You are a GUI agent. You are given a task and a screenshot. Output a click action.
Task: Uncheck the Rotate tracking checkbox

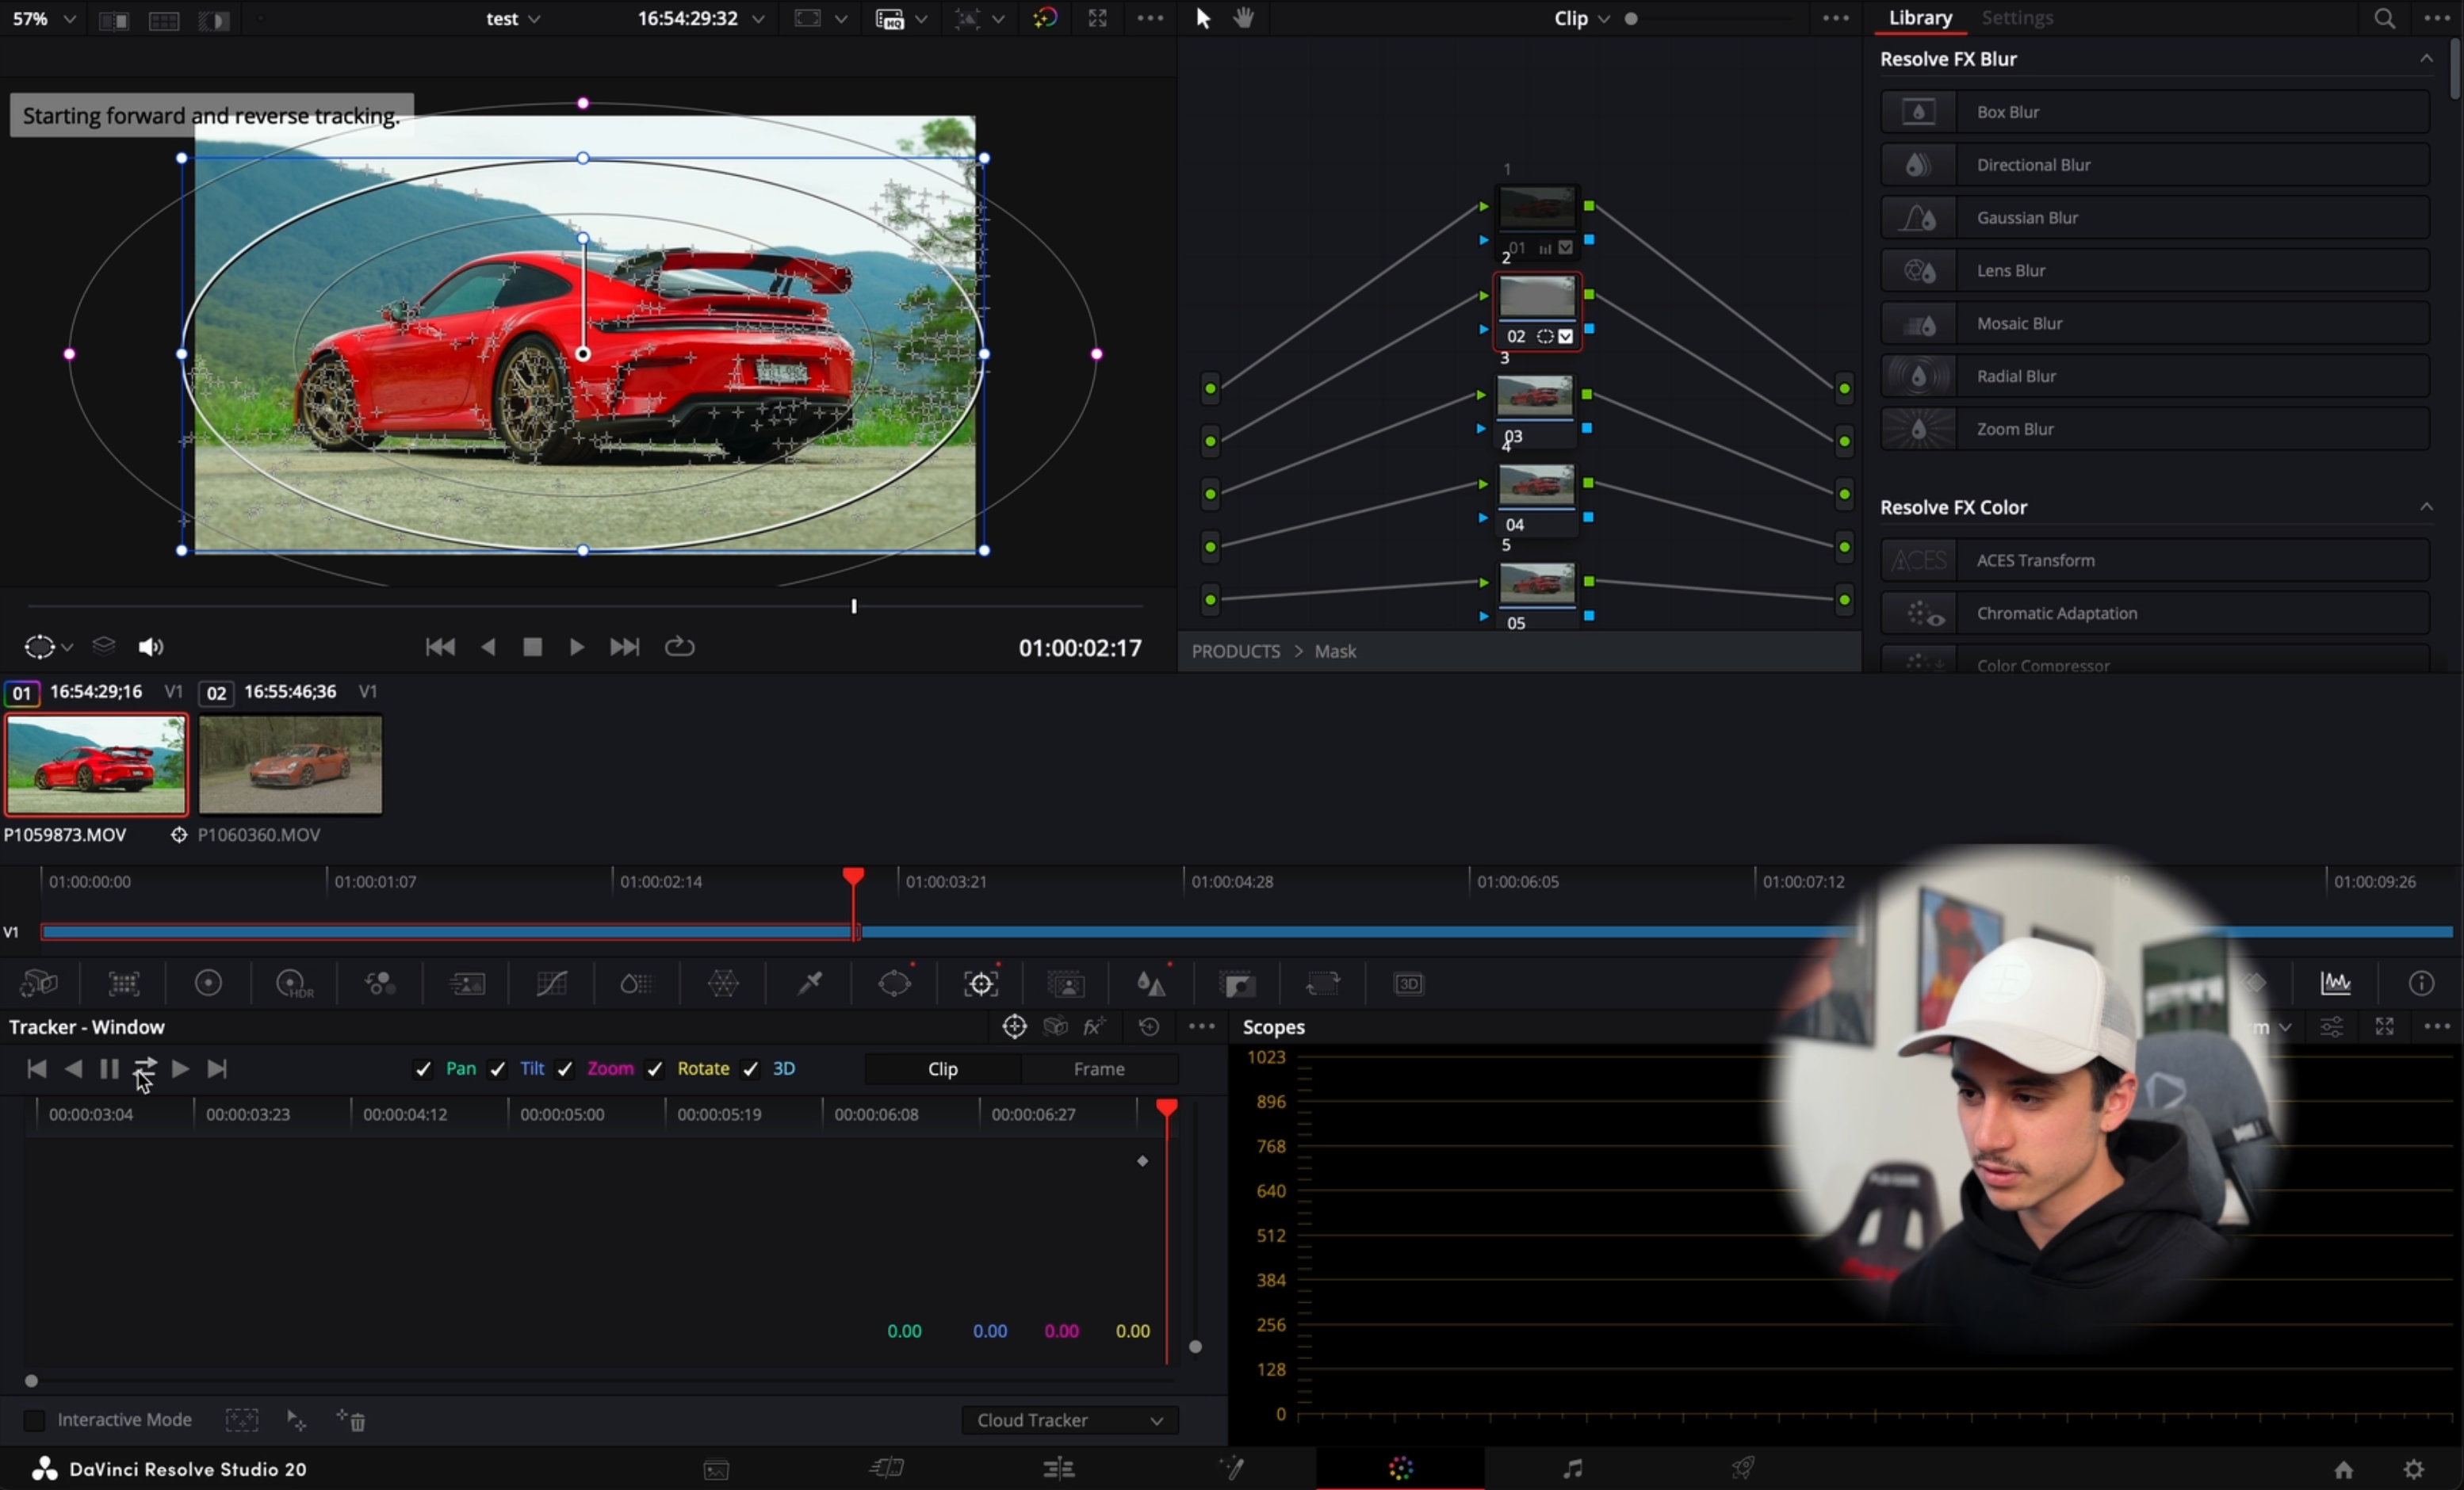tap(654, 1069)
